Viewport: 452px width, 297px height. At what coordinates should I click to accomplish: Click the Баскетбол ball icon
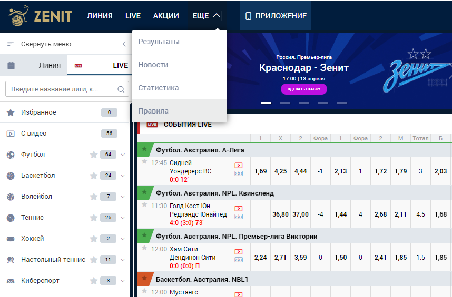(x=11, y=176)
